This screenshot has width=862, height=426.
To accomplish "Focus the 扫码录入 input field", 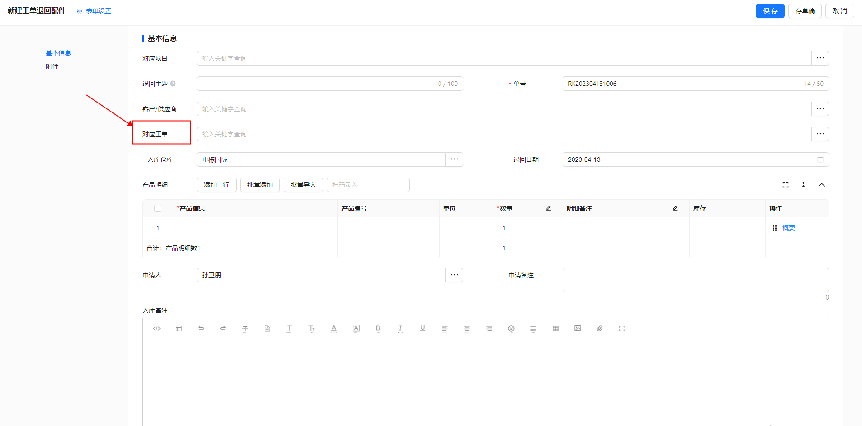I will click(x=368, y=185).
